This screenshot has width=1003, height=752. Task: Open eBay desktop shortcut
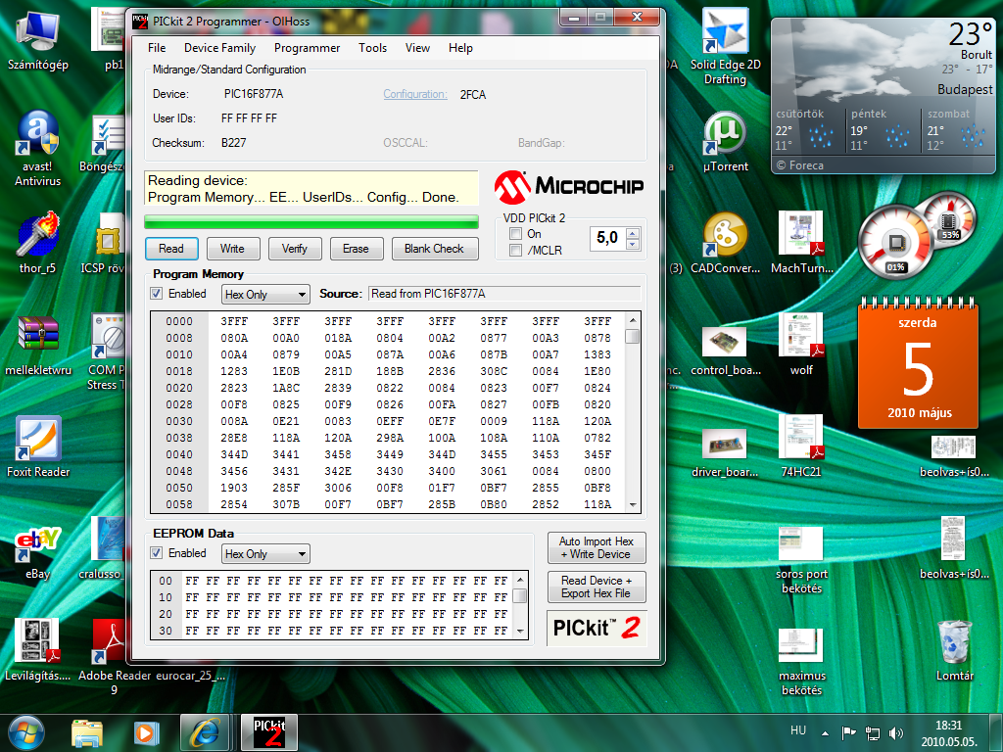(38, 552)
